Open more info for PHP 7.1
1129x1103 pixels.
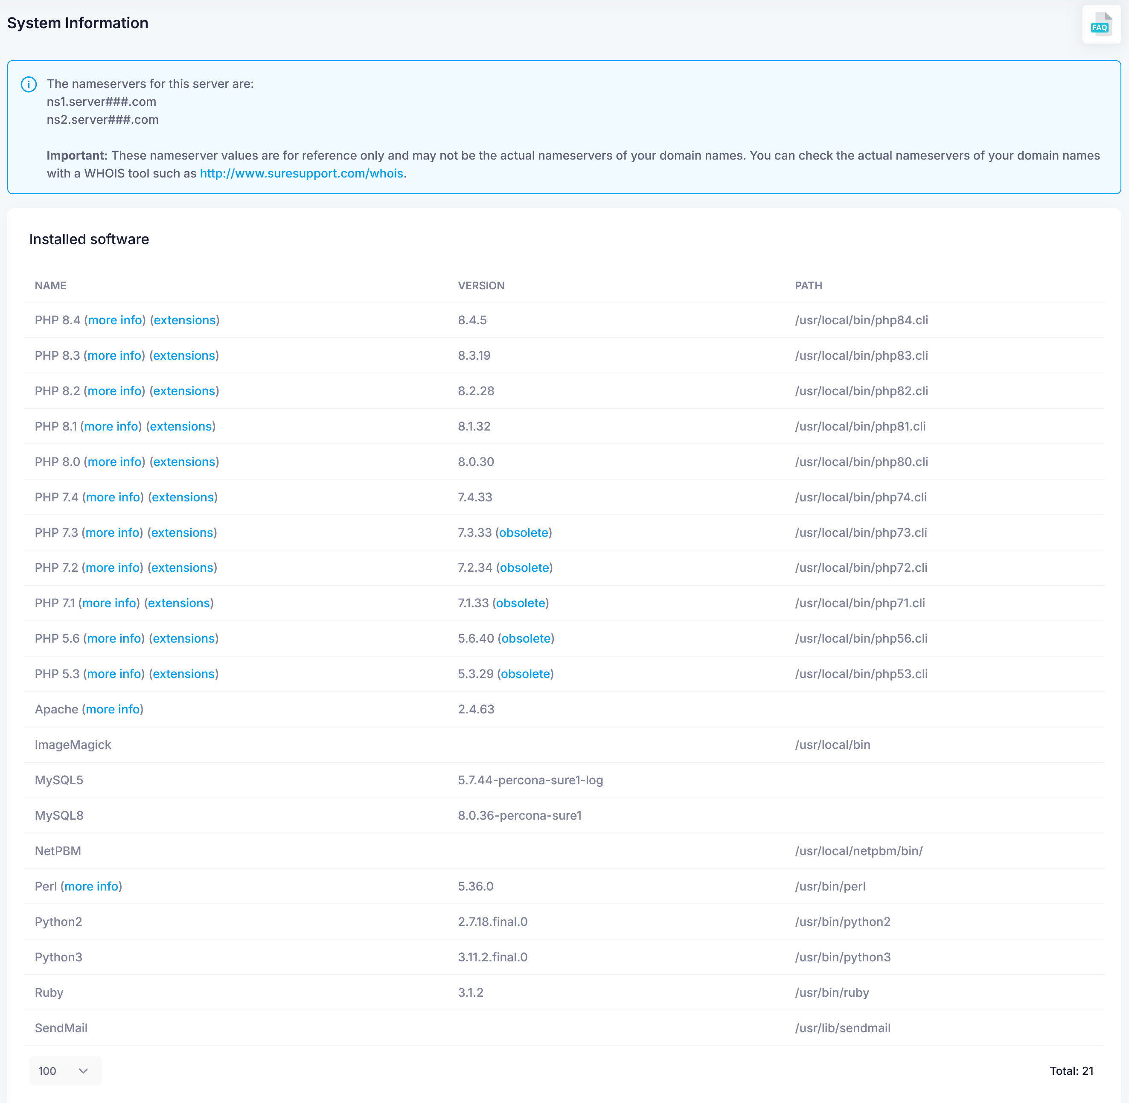coord(109,602)
